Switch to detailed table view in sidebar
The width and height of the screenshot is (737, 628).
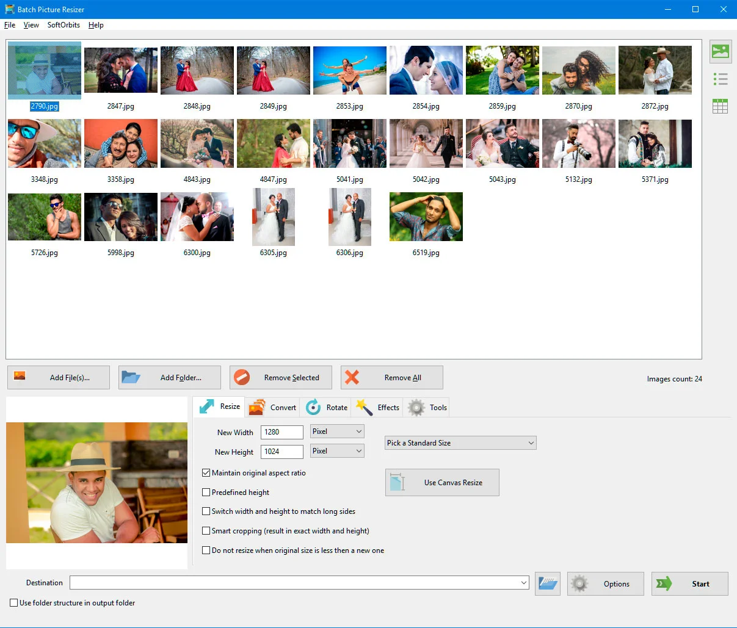coord(720,106)
